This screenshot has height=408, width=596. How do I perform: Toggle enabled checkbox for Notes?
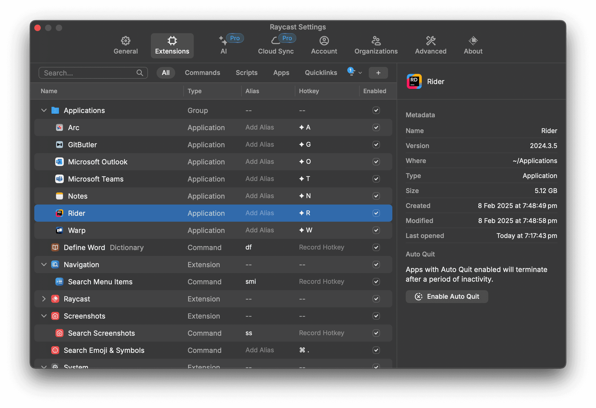(376, 196)
